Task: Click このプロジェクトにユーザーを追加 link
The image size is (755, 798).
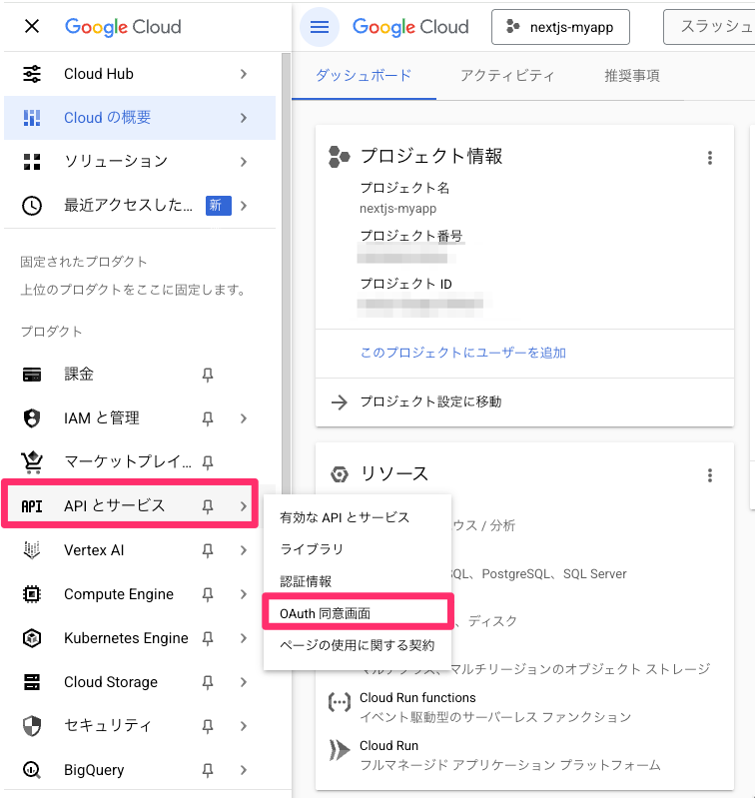Action: click(x=463, y=353)
